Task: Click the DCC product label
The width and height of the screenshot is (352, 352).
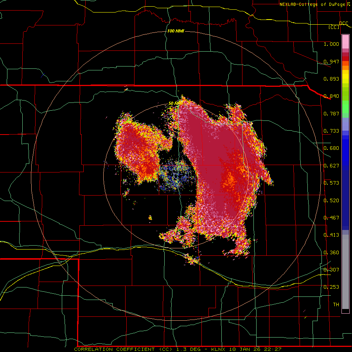Action: tap(344, 23)
